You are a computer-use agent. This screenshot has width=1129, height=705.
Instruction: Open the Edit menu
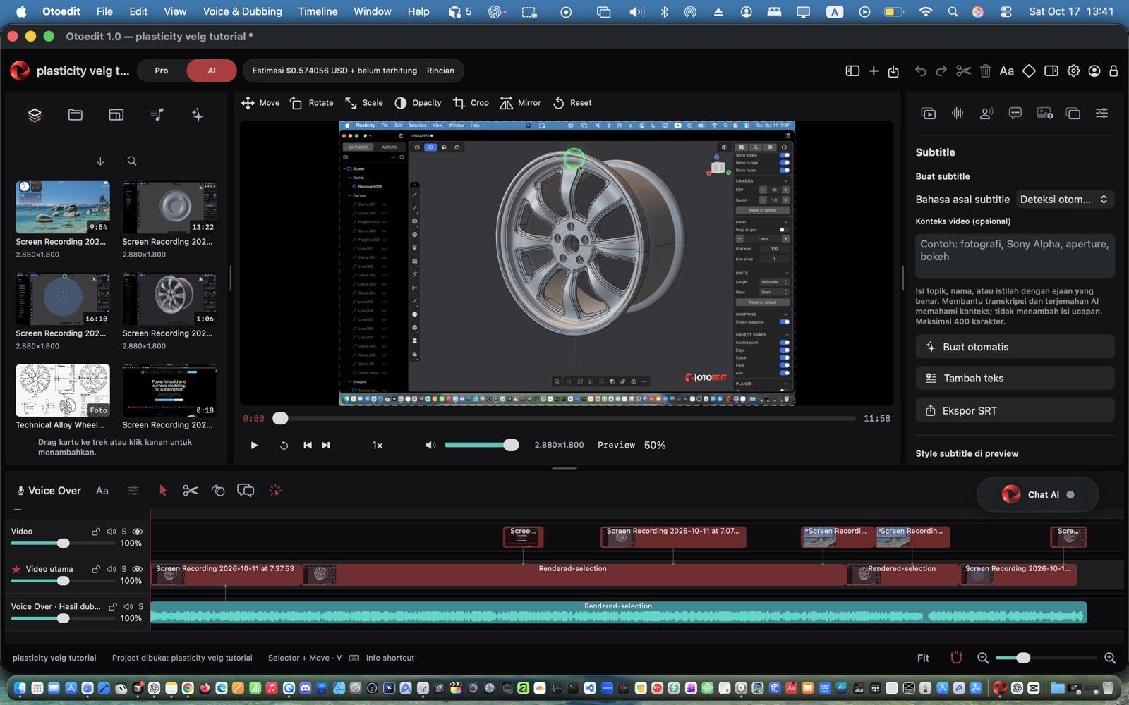138,11
